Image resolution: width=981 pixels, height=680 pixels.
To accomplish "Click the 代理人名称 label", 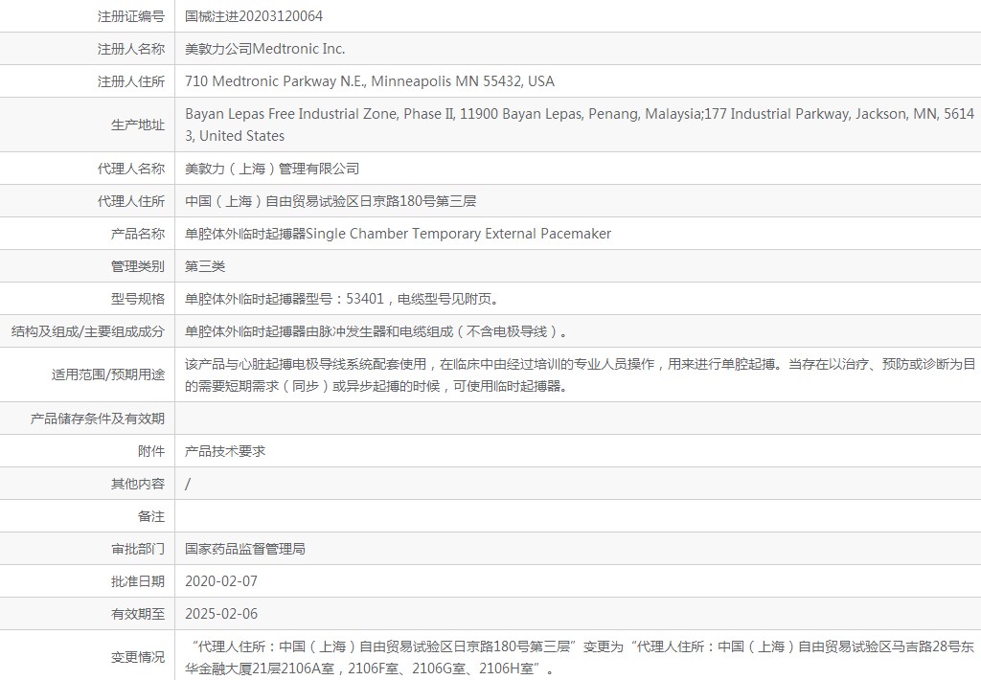I will coord(130,169).
